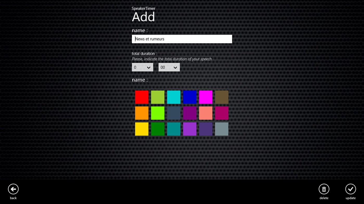Select the brown color swatch
364x204 pixels.
point(221,97)
